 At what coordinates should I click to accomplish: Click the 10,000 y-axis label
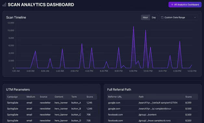point(11,30)
